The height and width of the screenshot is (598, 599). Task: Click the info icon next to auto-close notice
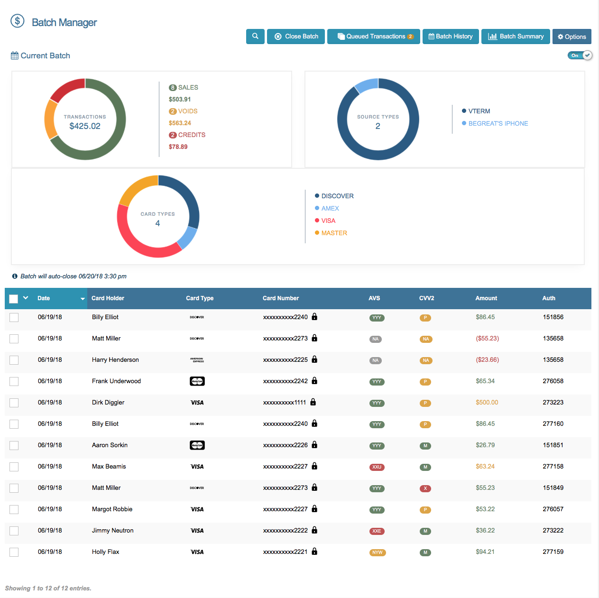point(14,276)
